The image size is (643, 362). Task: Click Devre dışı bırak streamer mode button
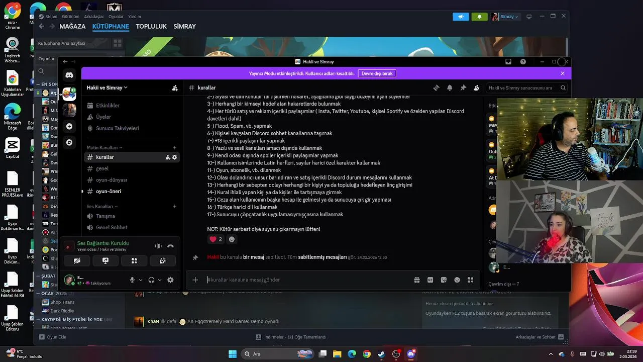[377, 73]
